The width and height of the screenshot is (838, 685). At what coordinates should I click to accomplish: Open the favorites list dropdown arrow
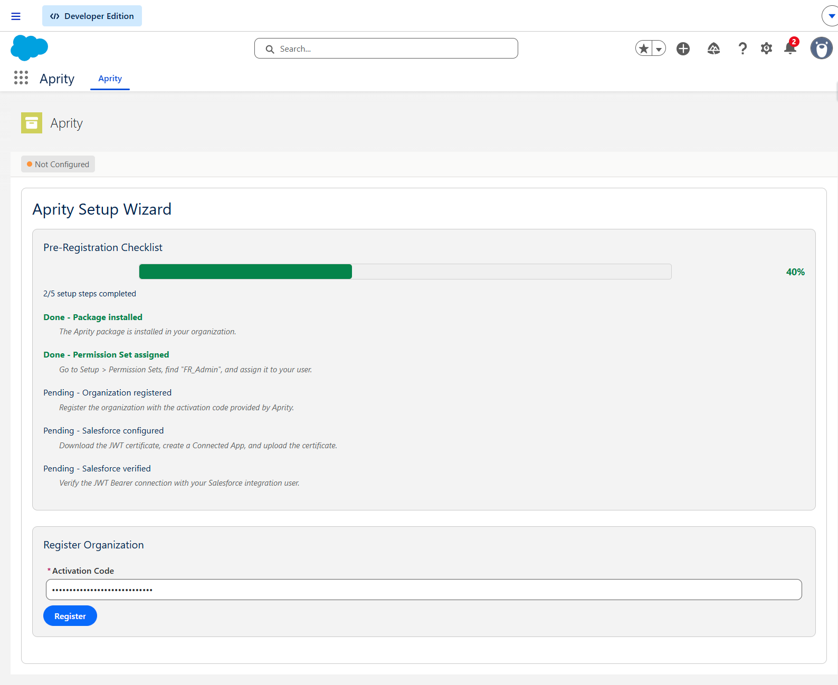[659, 49]
